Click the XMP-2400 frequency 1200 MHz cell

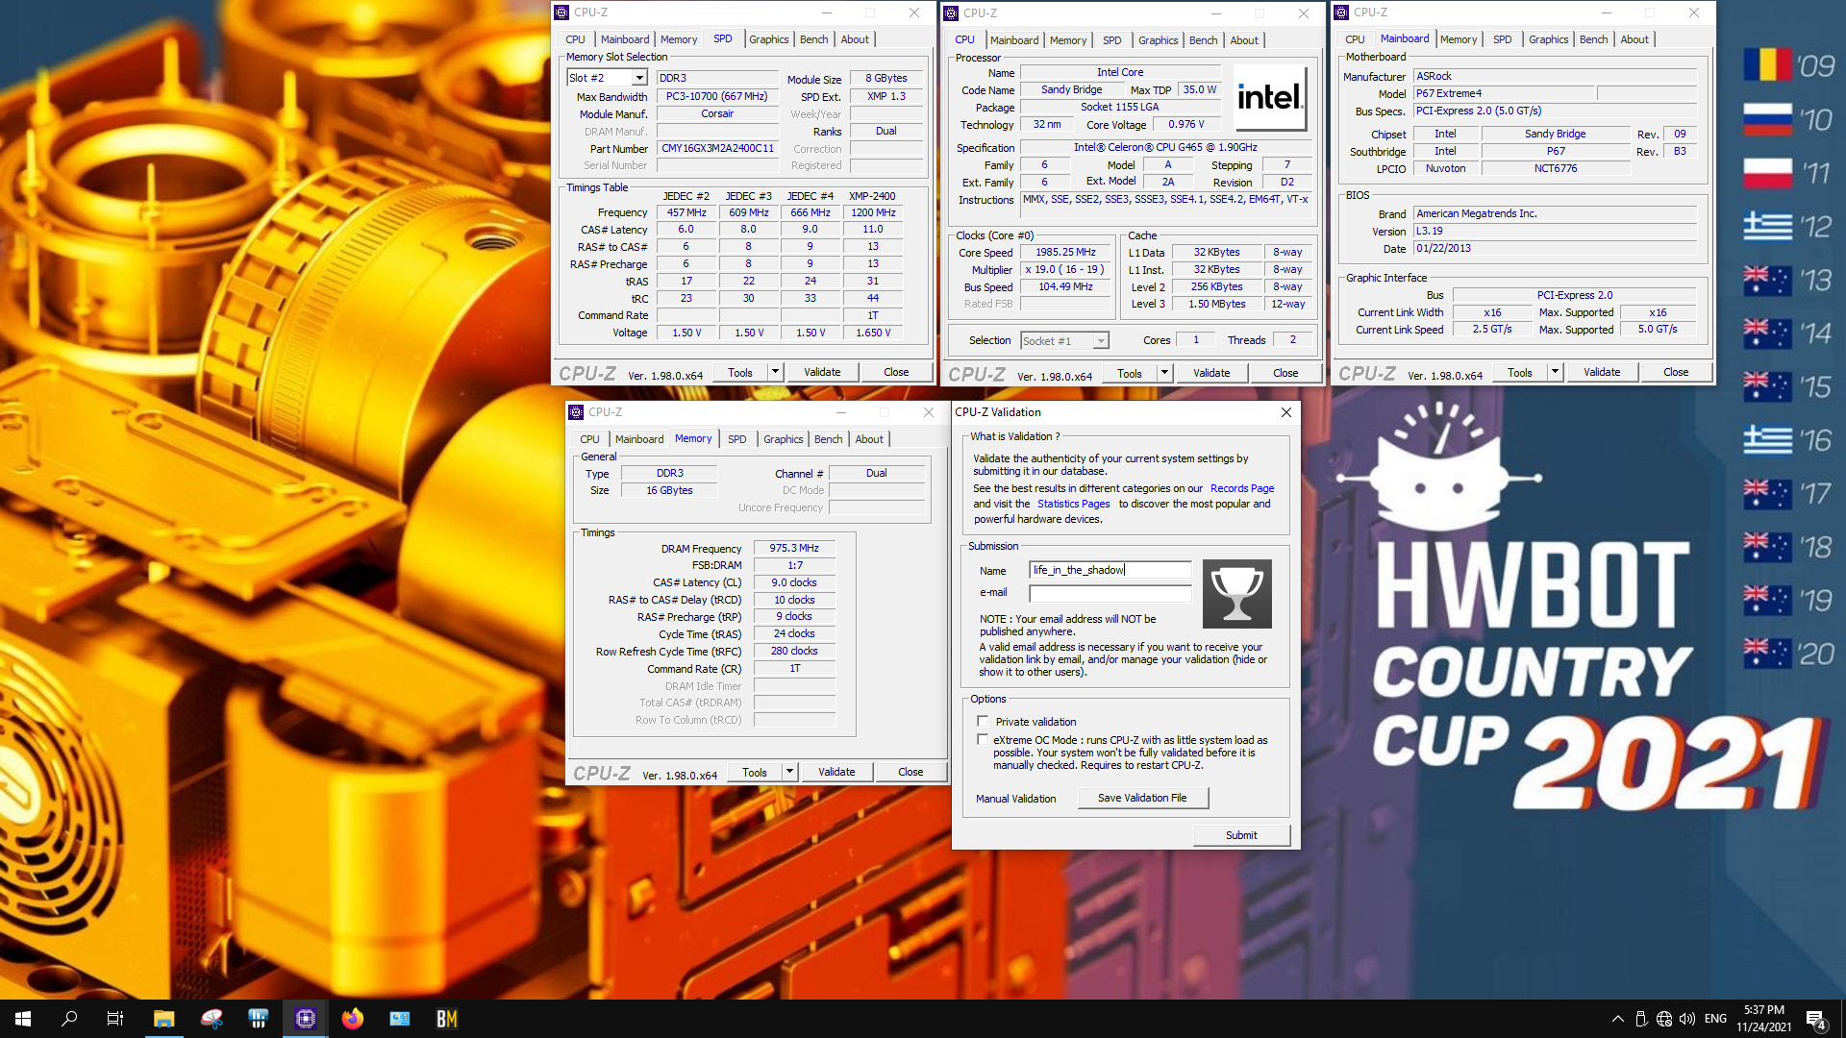point(873,212)
